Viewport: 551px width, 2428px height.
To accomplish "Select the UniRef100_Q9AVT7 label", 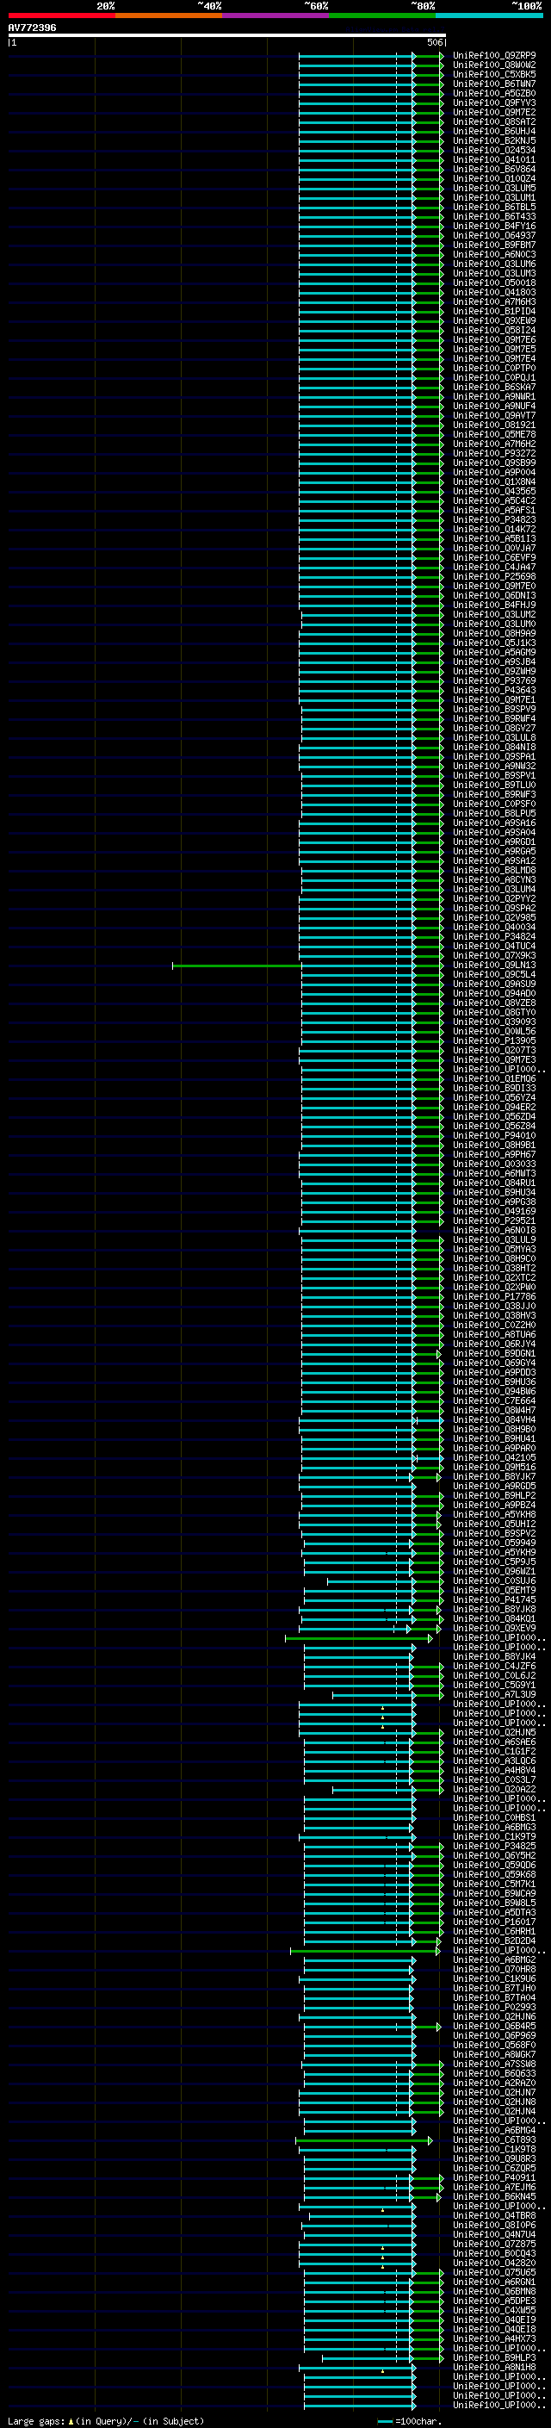I will click(494, 416).
